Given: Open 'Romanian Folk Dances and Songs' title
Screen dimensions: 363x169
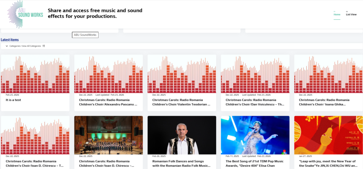Looking at the screenshot, I should click(181, 163).
